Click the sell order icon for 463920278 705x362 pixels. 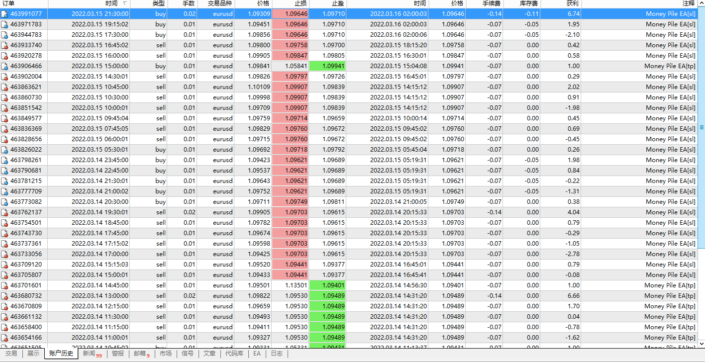click(4, 56)
